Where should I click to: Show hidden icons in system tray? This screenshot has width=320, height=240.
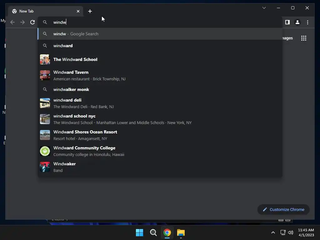[x=273, y=232]
